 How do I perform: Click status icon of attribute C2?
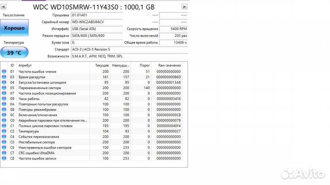pyautogui.click(x=4, y=131)
